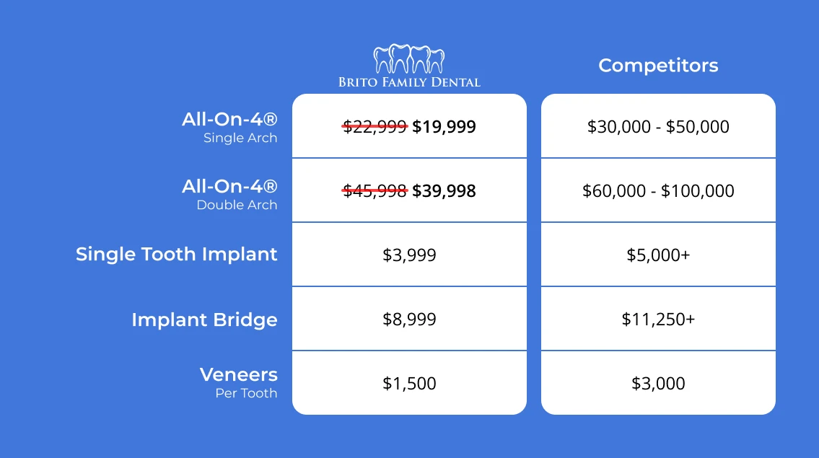Click competitors' $30,000 - $50,000 price range

658,127
